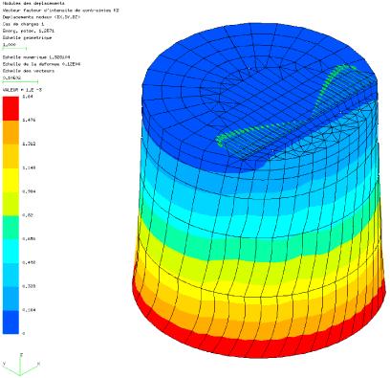Click the dark orange legend band

[x=11, y=132]
